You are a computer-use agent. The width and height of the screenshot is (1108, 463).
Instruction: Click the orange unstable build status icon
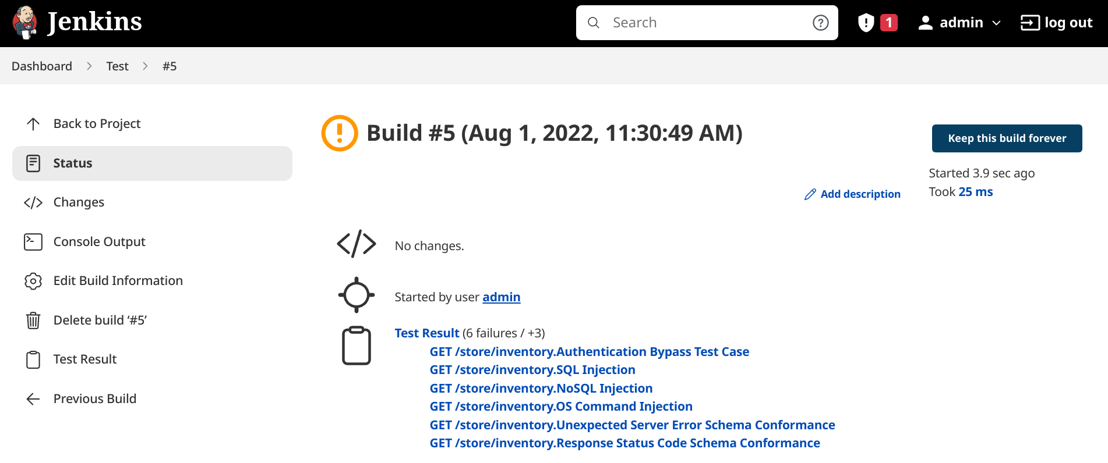click(340, 133)
